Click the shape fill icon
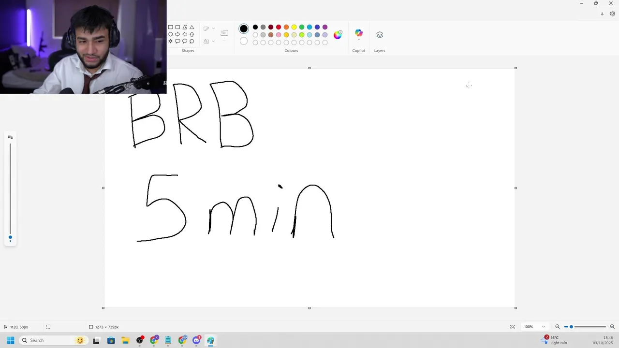This screenshot has width=619, height=348. (206, 41)
